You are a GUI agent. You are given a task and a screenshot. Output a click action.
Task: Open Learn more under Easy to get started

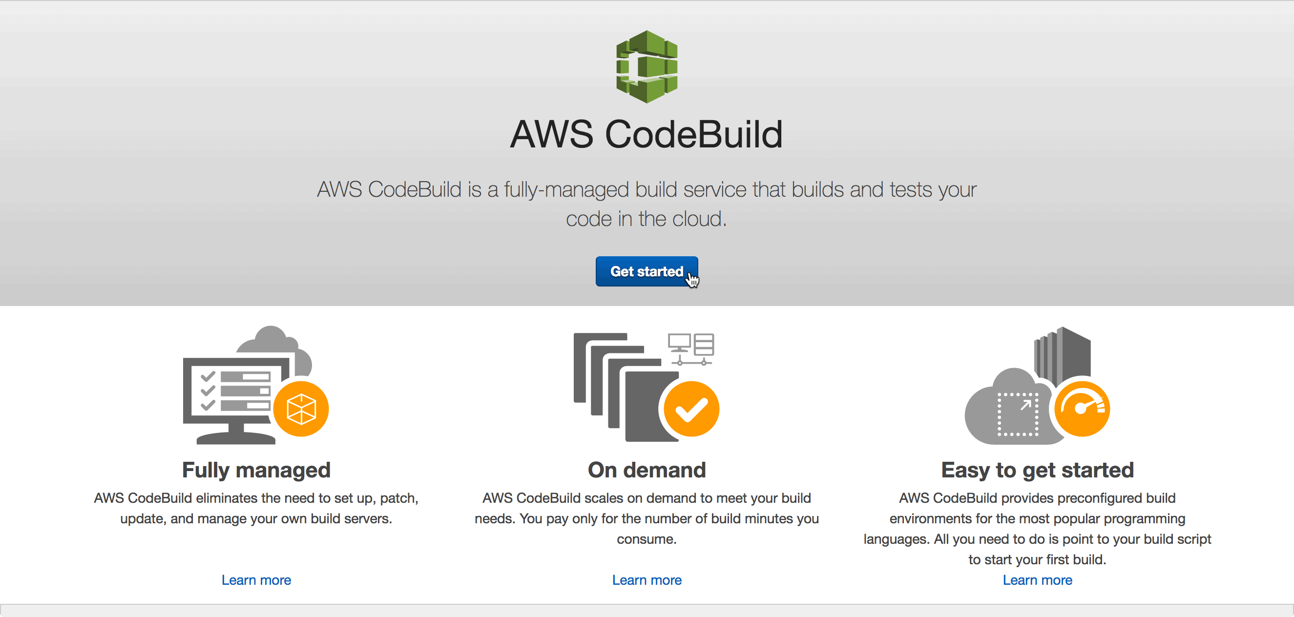pyautogui.click(x=1037, y=580)
